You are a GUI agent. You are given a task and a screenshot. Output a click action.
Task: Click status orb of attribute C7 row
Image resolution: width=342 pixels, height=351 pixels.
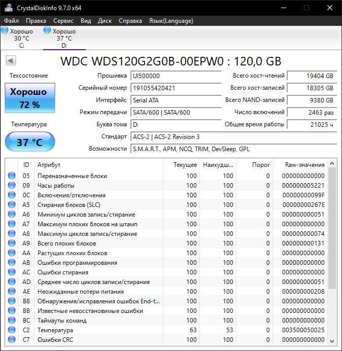pyautogui.click(x=12, y=339)
